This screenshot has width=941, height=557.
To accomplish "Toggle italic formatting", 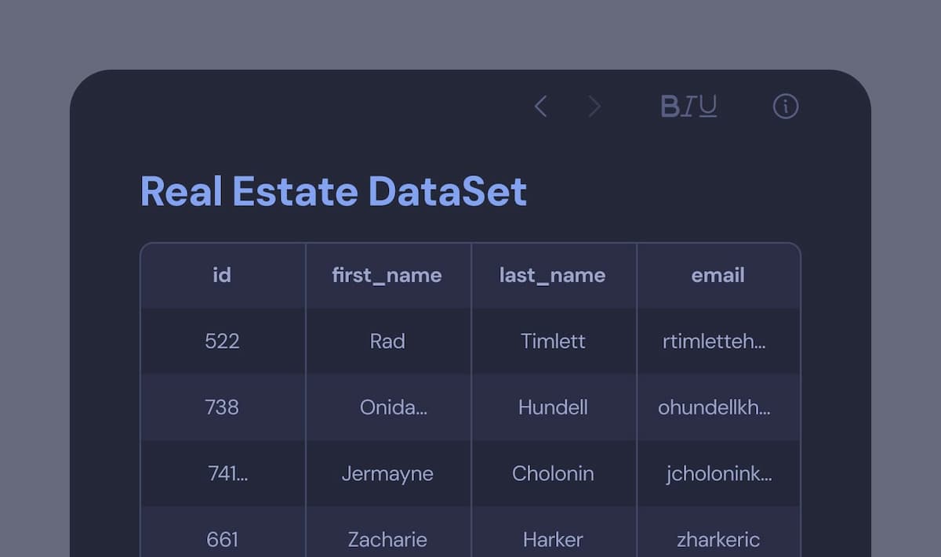I will [x=688, y=107].
